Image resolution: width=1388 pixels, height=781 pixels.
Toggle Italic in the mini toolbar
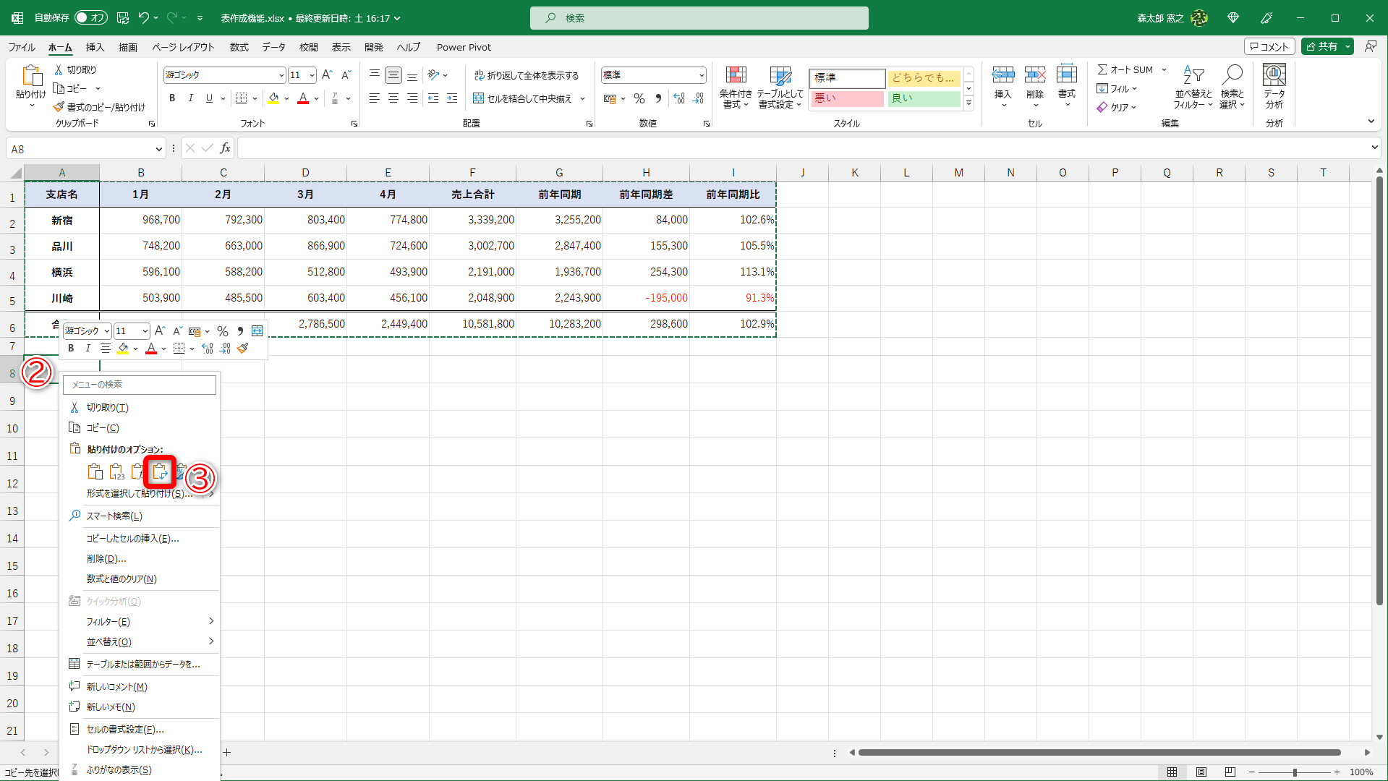88,349
